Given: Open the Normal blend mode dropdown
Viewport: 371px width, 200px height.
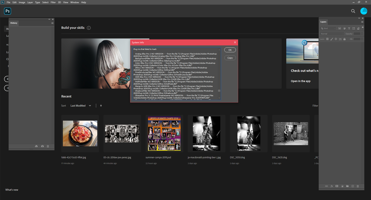Looking at the screenshot, I should pos(332,34).
